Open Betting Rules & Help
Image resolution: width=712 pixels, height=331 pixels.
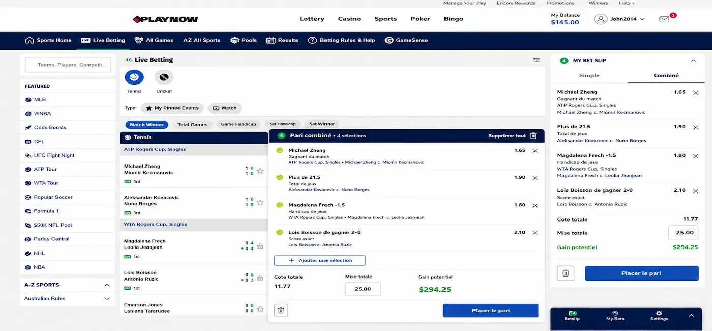click(342, 40)
